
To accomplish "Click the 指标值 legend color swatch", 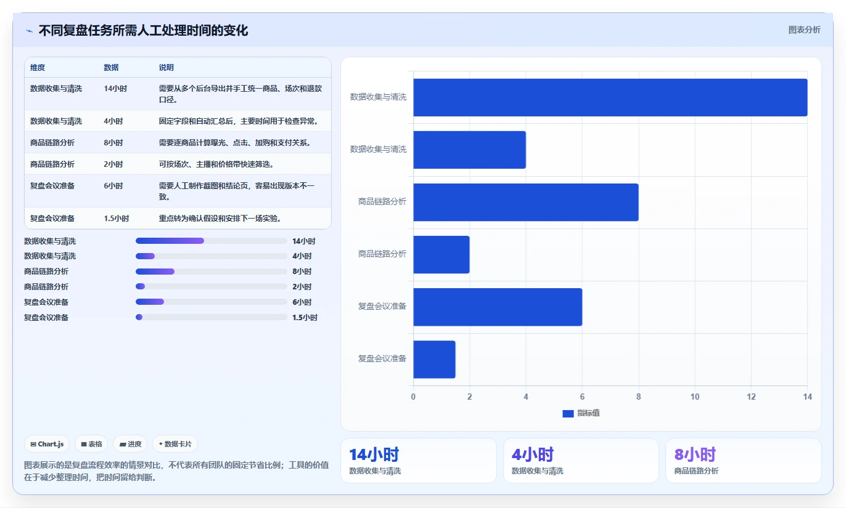I will click(568, 413).
